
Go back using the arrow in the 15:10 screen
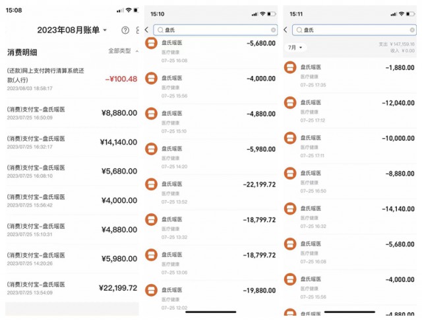pyautogui.click(x=146, y=30)
